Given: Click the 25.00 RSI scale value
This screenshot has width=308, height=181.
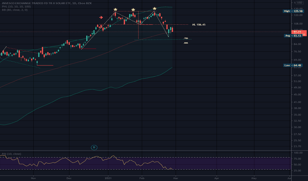Looking at the screenshot, I should (298, 170).
